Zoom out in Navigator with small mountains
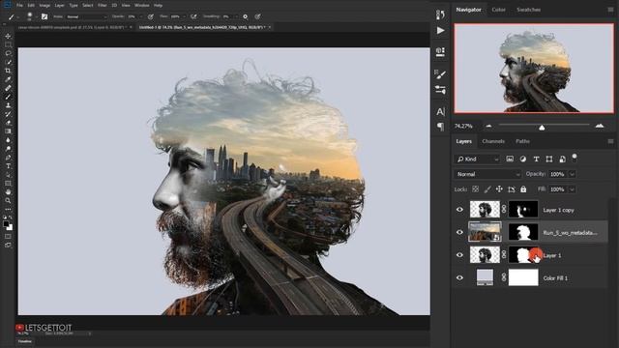Screen dimensions: 619x348 pyautogui.click(x=488, y=126)
